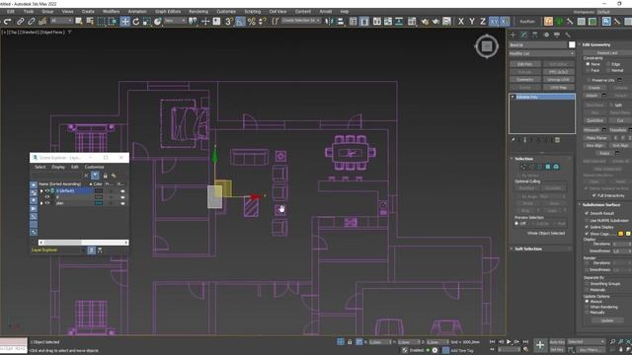Screen dimensions: 632x355
Task: Select the Element sub-object level icon
Action: pyautogui.click(x=556, y=167)
